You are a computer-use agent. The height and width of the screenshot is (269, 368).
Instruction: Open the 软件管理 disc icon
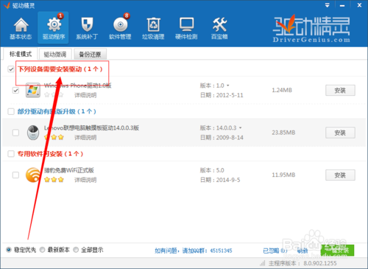[x=120, y=24]
